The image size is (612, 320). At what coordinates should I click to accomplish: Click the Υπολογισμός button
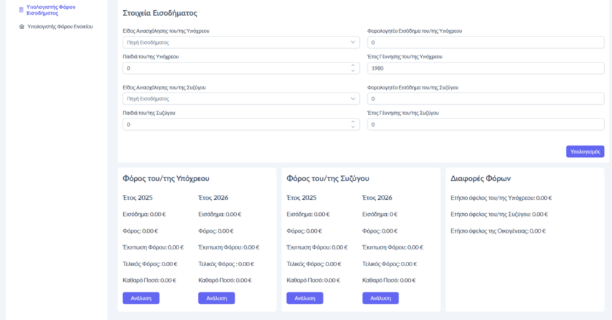click(x=585, y=151)
